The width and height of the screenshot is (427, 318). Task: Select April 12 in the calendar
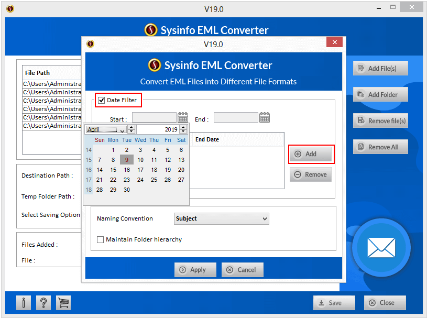click(x=168, y=160)
